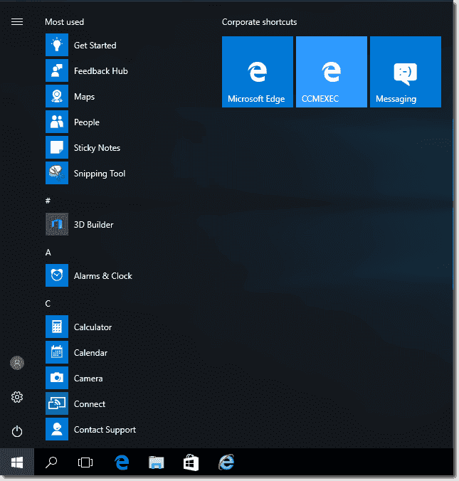
Task: Open Alarms & Clock icon
Action: click(x=57, y=275)
